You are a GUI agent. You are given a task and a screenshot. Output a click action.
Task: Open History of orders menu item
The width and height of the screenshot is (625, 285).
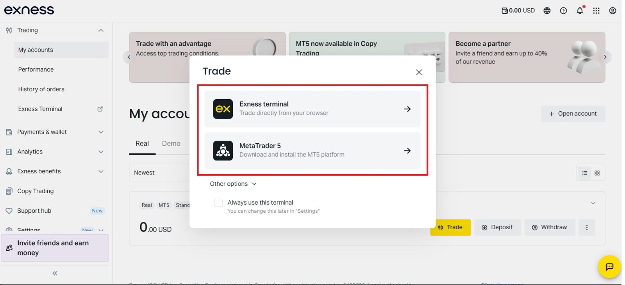click(41, 89)
